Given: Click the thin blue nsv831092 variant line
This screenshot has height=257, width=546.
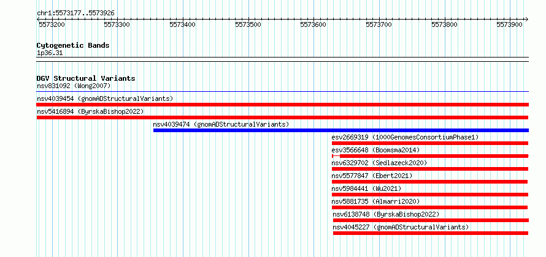Looking at the screenshot, I should [x=283, y=91].
